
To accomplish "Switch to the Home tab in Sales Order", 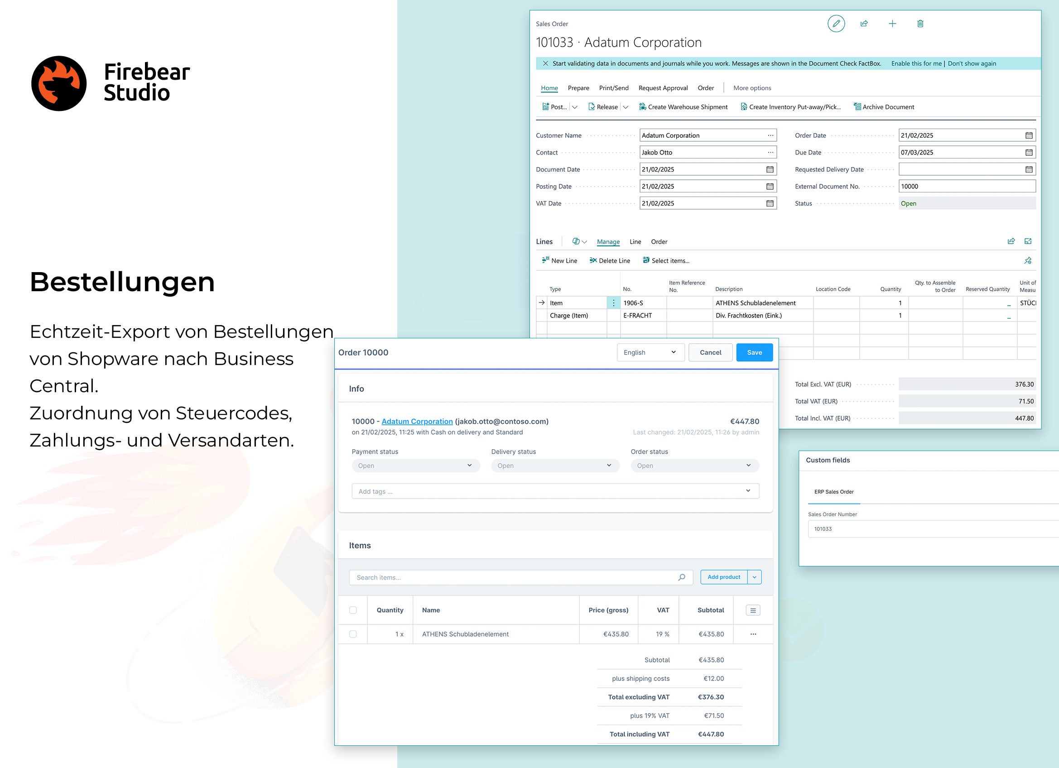I will click(x=549, y=88).
